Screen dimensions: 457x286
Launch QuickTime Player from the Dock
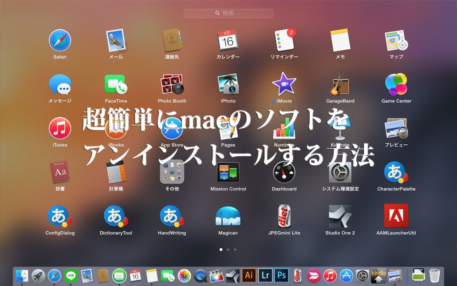coord(201,275)
